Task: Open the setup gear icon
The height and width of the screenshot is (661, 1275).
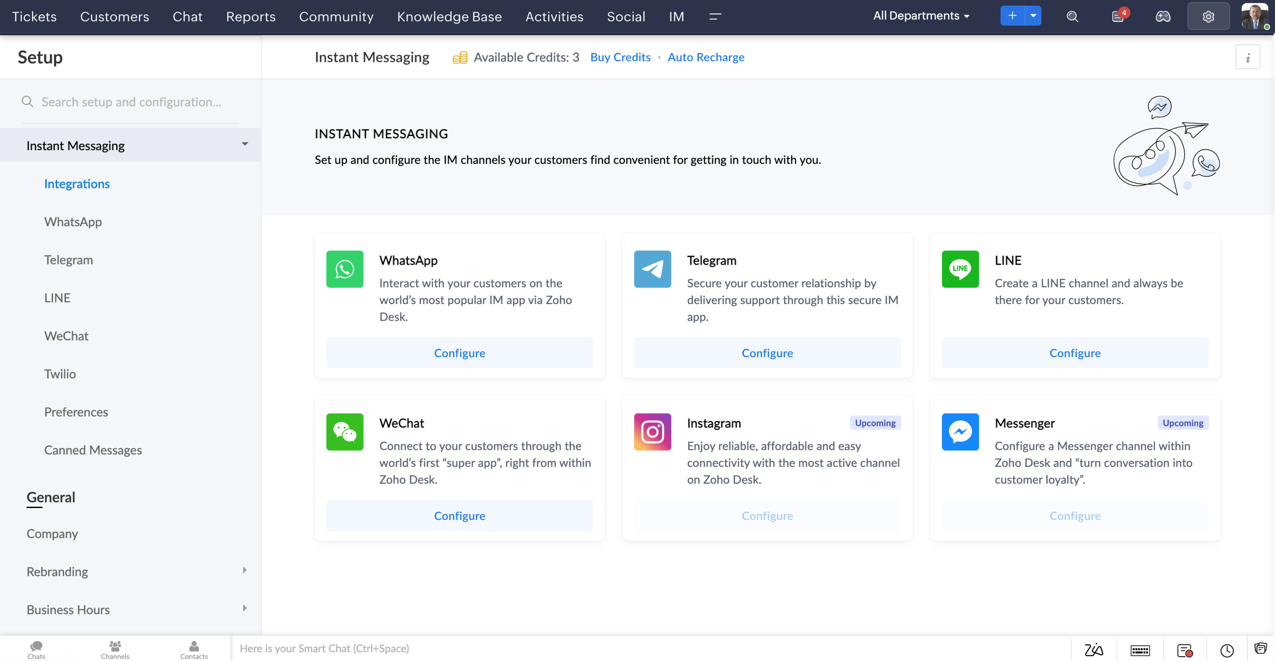Action: click(x=1208, y=16)
